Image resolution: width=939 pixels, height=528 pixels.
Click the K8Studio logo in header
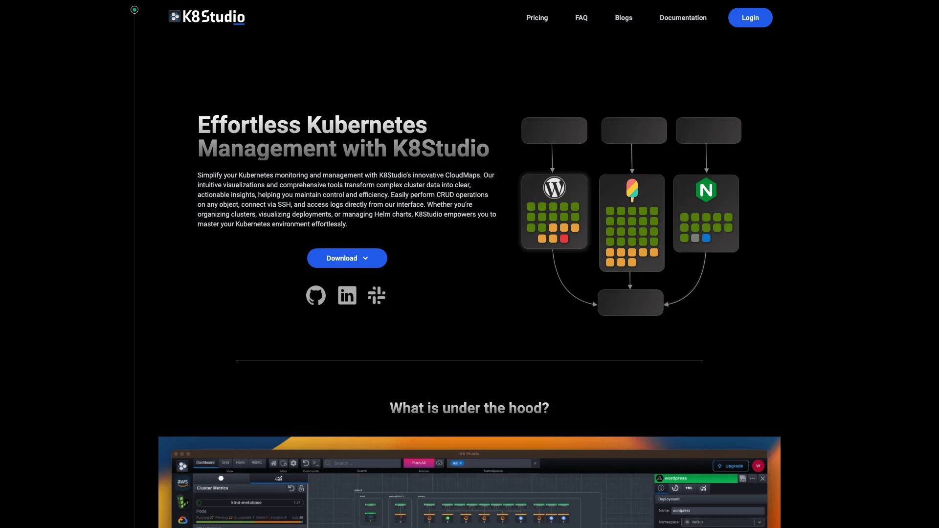click(x=207, y=17)
